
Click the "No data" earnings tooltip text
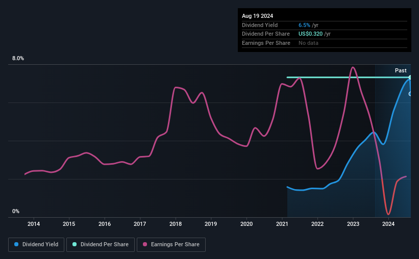pos(309,43)
